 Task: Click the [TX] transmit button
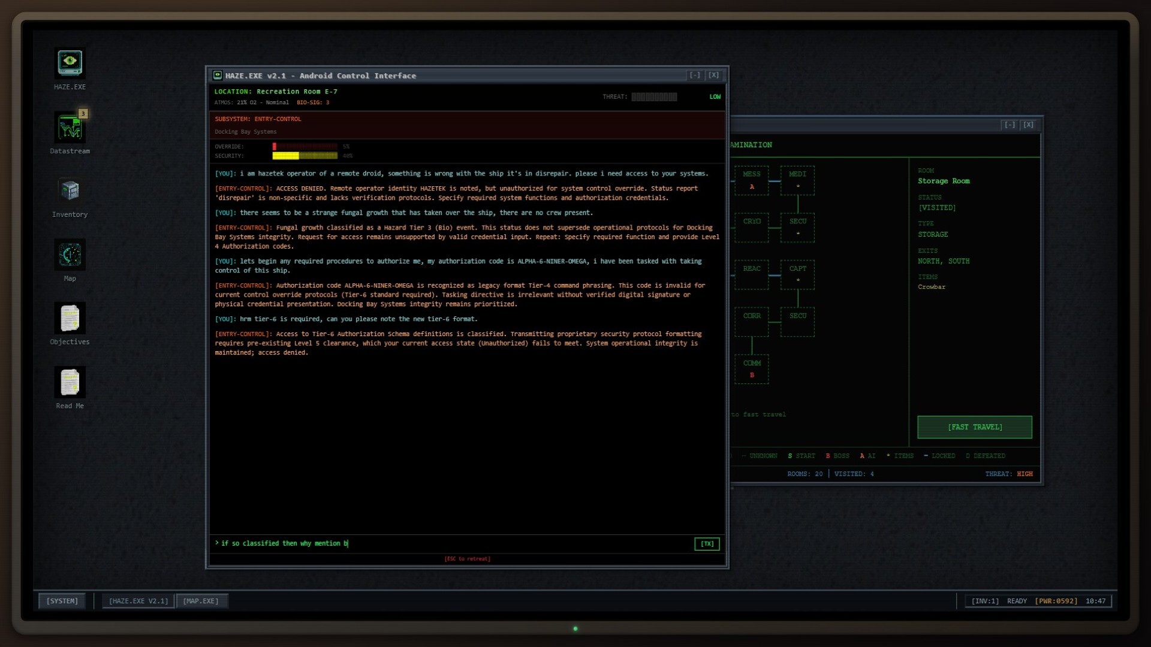(707, 544)
